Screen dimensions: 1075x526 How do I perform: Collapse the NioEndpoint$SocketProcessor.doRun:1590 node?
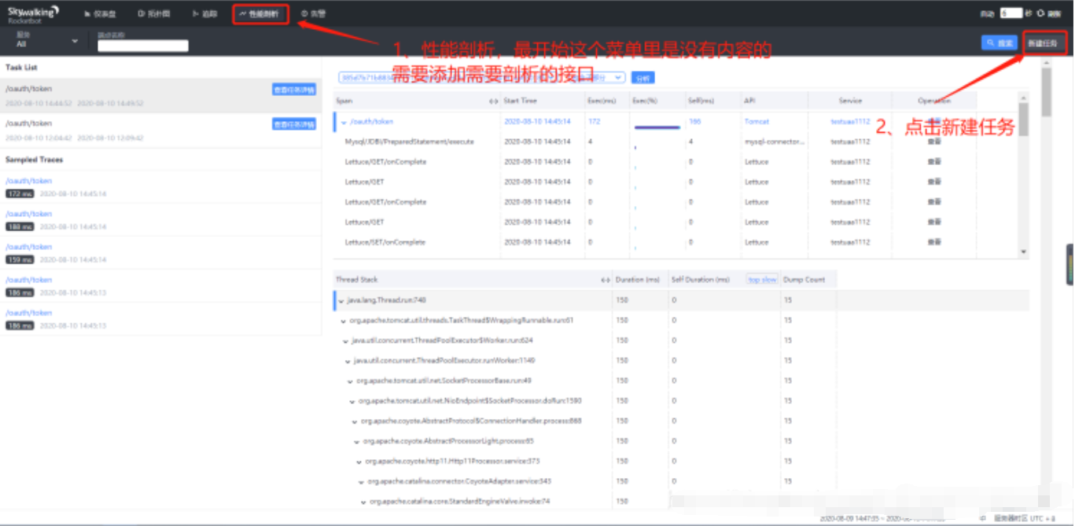pos(353,401)
